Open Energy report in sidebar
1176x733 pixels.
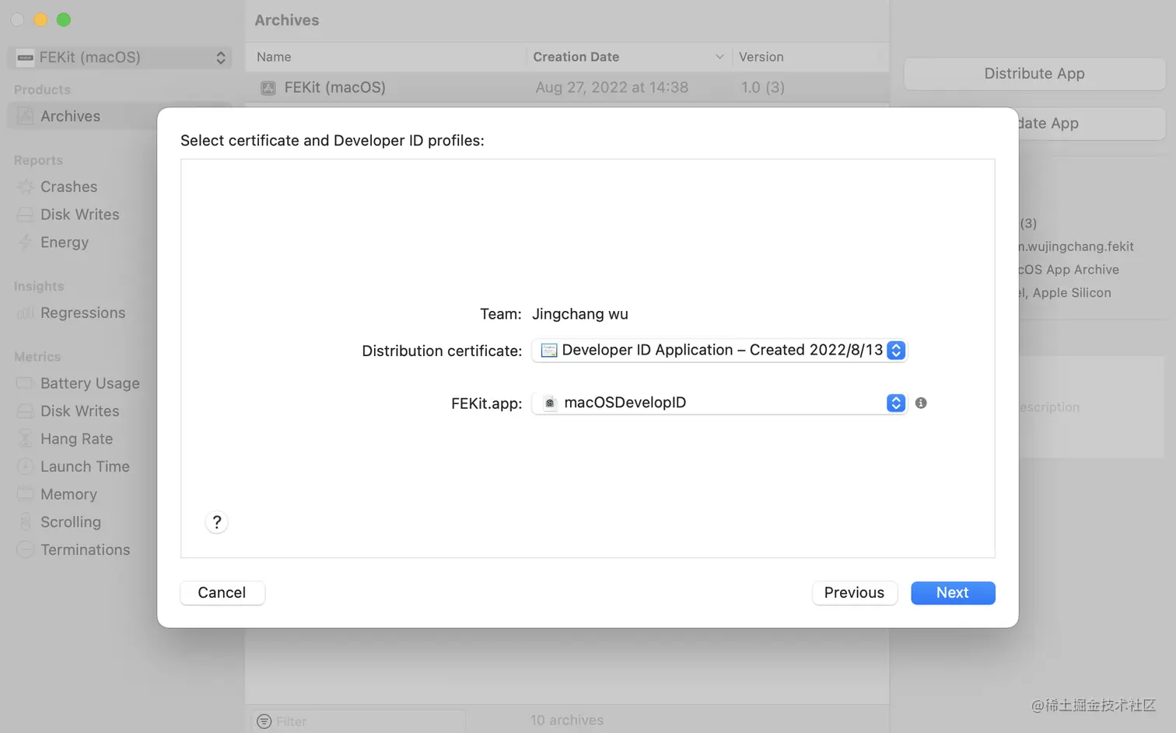(x=65, y=243)
